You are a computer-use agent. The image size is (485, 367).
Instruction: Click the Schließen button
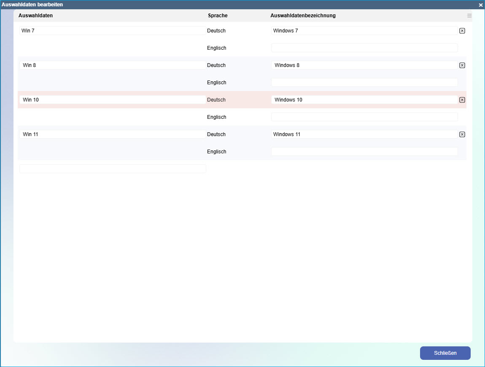pos(445,353)
